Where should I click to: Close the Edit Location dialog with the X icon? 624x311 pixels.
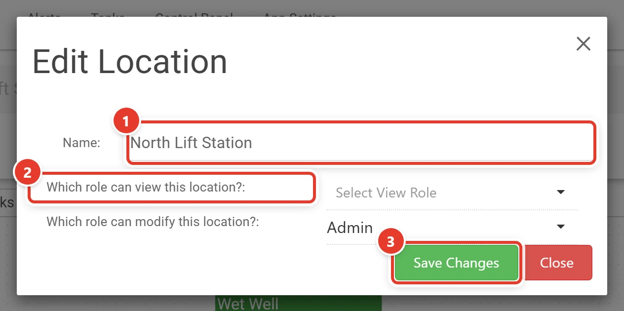point(584,44)
